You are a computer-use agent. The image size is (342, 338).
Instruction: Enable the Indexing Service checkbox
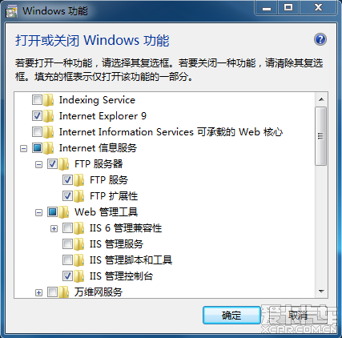pos(37,100)
